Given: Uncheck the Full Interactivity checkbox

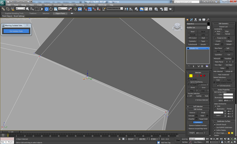Looking at the screenshot, I should [218, 86].
